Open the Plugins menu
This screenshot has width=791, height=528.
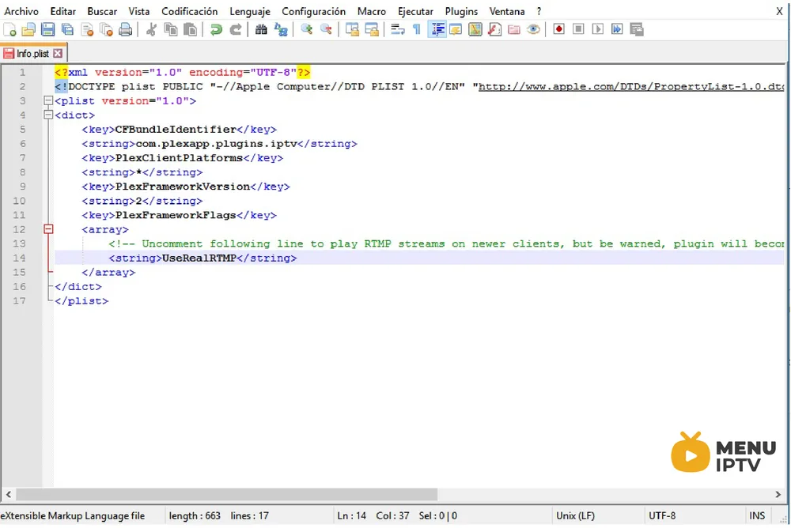461,11
